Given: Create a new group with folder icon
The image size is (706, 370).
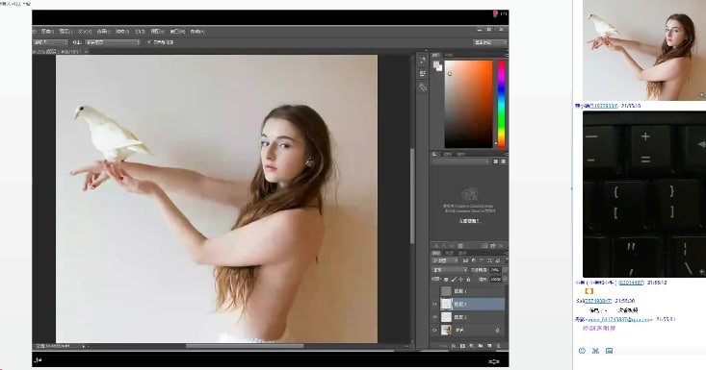Looking at the screenshot, I should tap(481, 346).
